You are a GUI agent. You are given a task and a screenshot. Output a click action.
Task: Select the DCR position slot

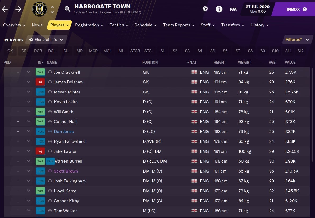[38, 51]
